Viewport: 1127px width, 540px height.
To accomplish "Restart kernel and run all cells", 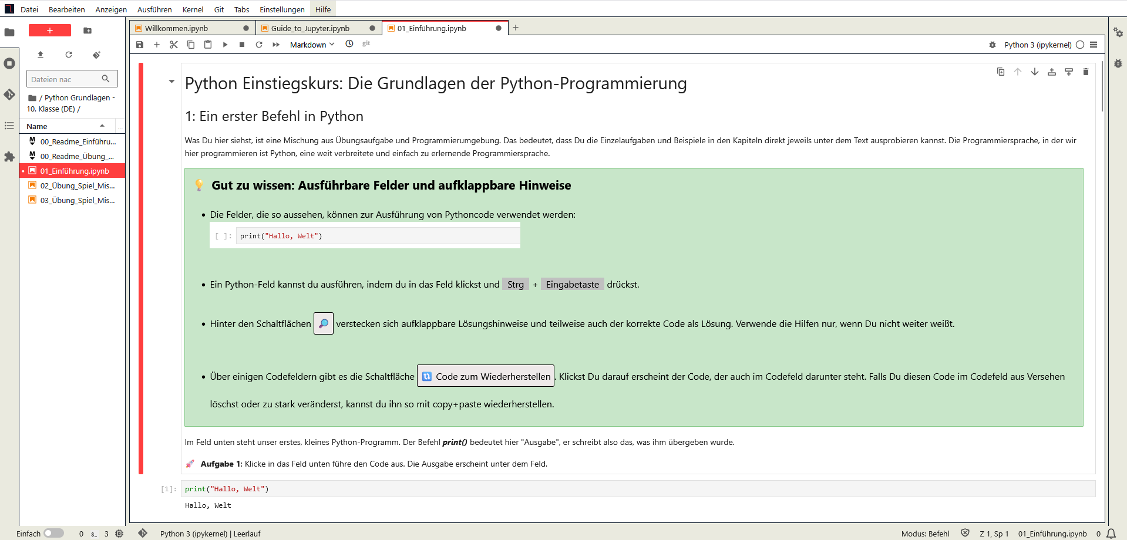I will point(276,45).
